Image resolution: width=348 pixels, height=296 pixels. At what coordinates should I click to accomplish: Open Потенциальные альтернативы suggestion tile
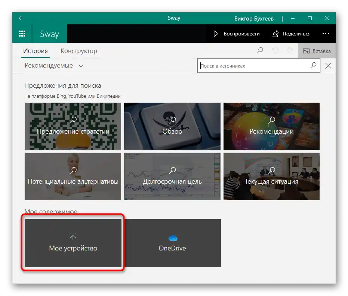tap(73, 177)
